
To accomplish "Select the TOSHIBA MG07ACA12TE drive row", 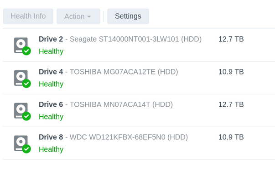I will pyautogui.click(x=139, y=78).
